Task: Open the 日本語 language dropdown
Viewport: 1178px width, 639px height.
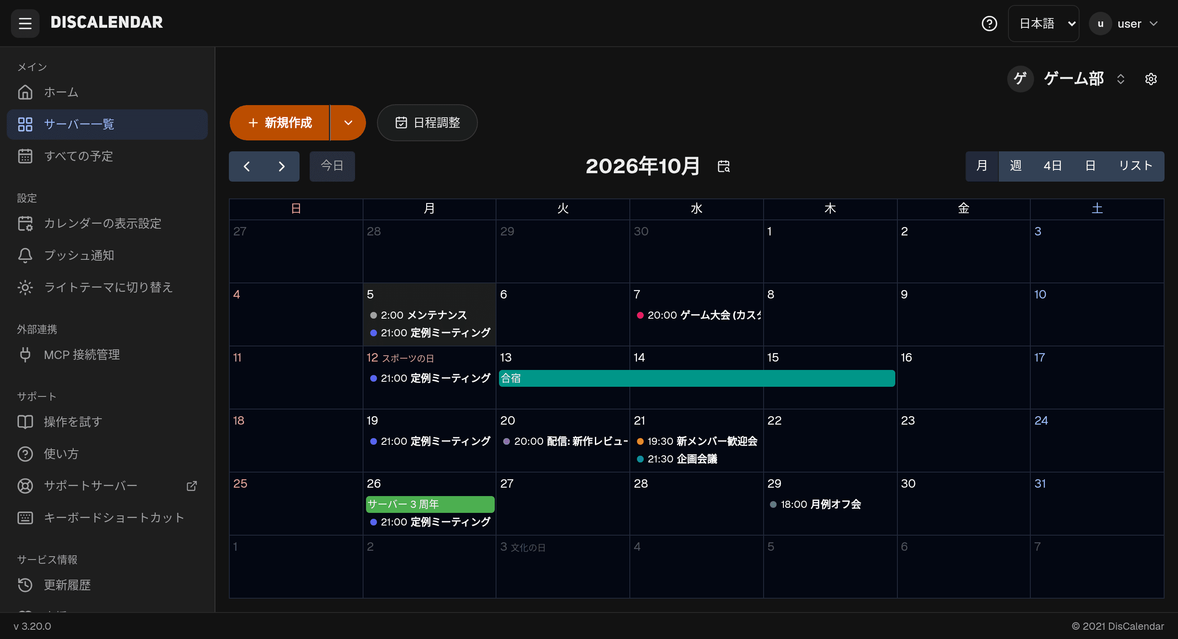Action: tap(1043, 23)
